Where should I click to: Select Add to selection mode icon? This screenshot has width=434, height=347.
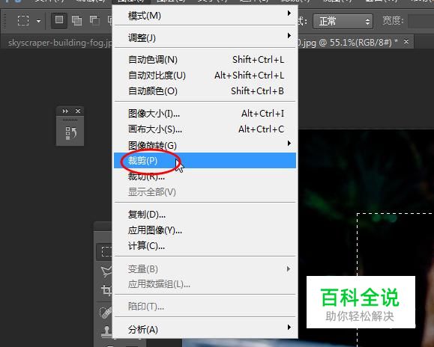click(76, 20)
